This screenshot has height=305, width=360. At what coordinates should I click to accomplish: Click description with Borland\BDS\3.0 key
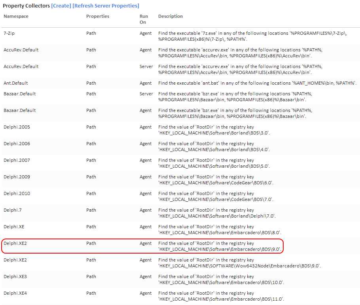coord(214,130)
